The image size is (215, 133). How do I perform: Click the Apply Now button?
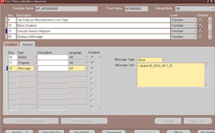coord(198,121)
